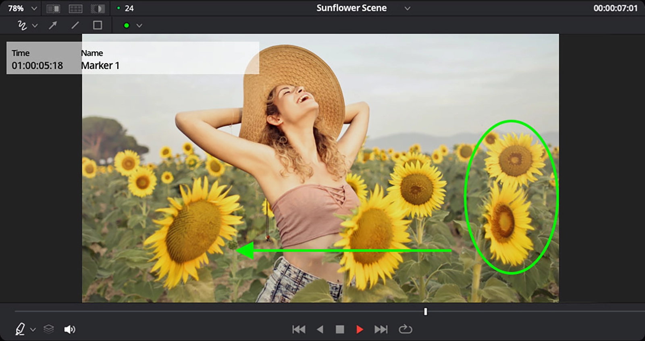Jump to the first frame
The height and width of the screenshot is (341, 645).
(x=299, y=329)
